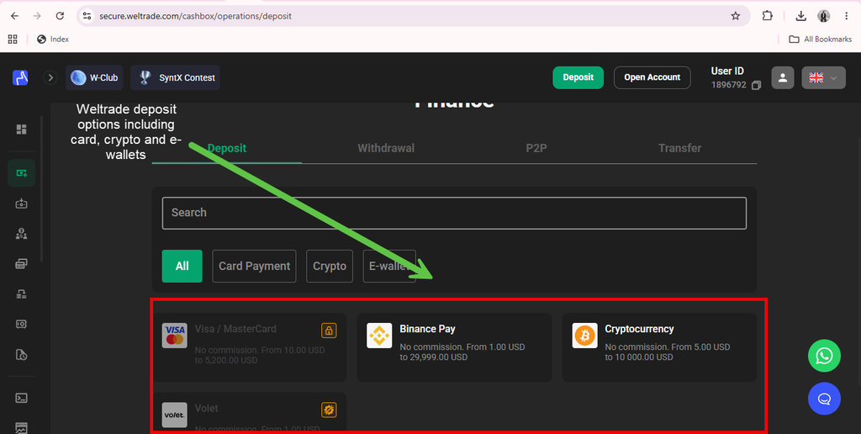This screenshot has height=434, width=861.
Task: Open the W-Club page
Action: tap(94, 77)
